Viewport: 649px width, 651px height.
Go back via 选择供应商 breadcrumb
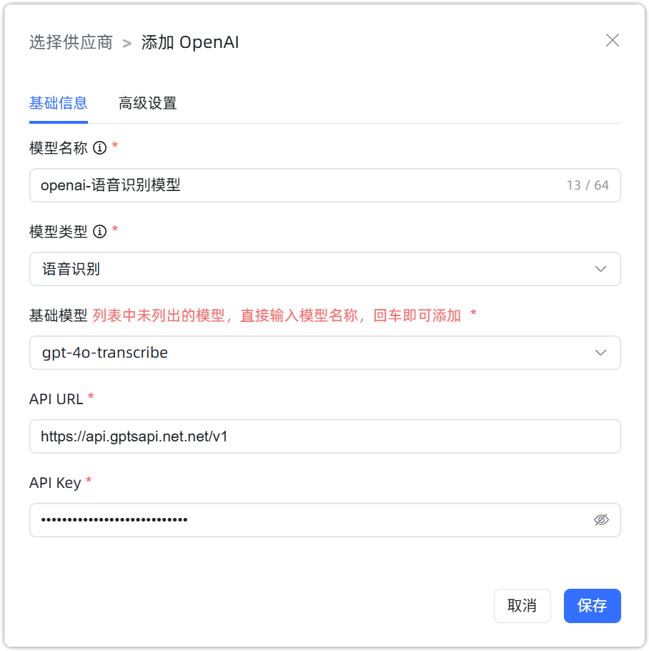(x=69, y=41)
